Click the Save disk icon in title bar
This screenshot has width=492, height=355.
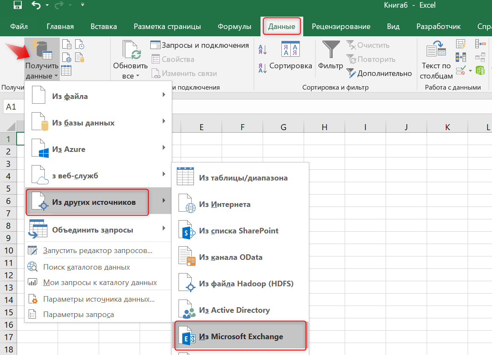click(x=18, y=5)
